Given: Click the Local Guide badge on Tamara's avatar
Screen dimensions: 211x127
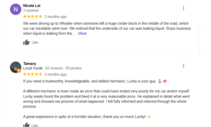Looking at the screenshot, I should 19,71.
